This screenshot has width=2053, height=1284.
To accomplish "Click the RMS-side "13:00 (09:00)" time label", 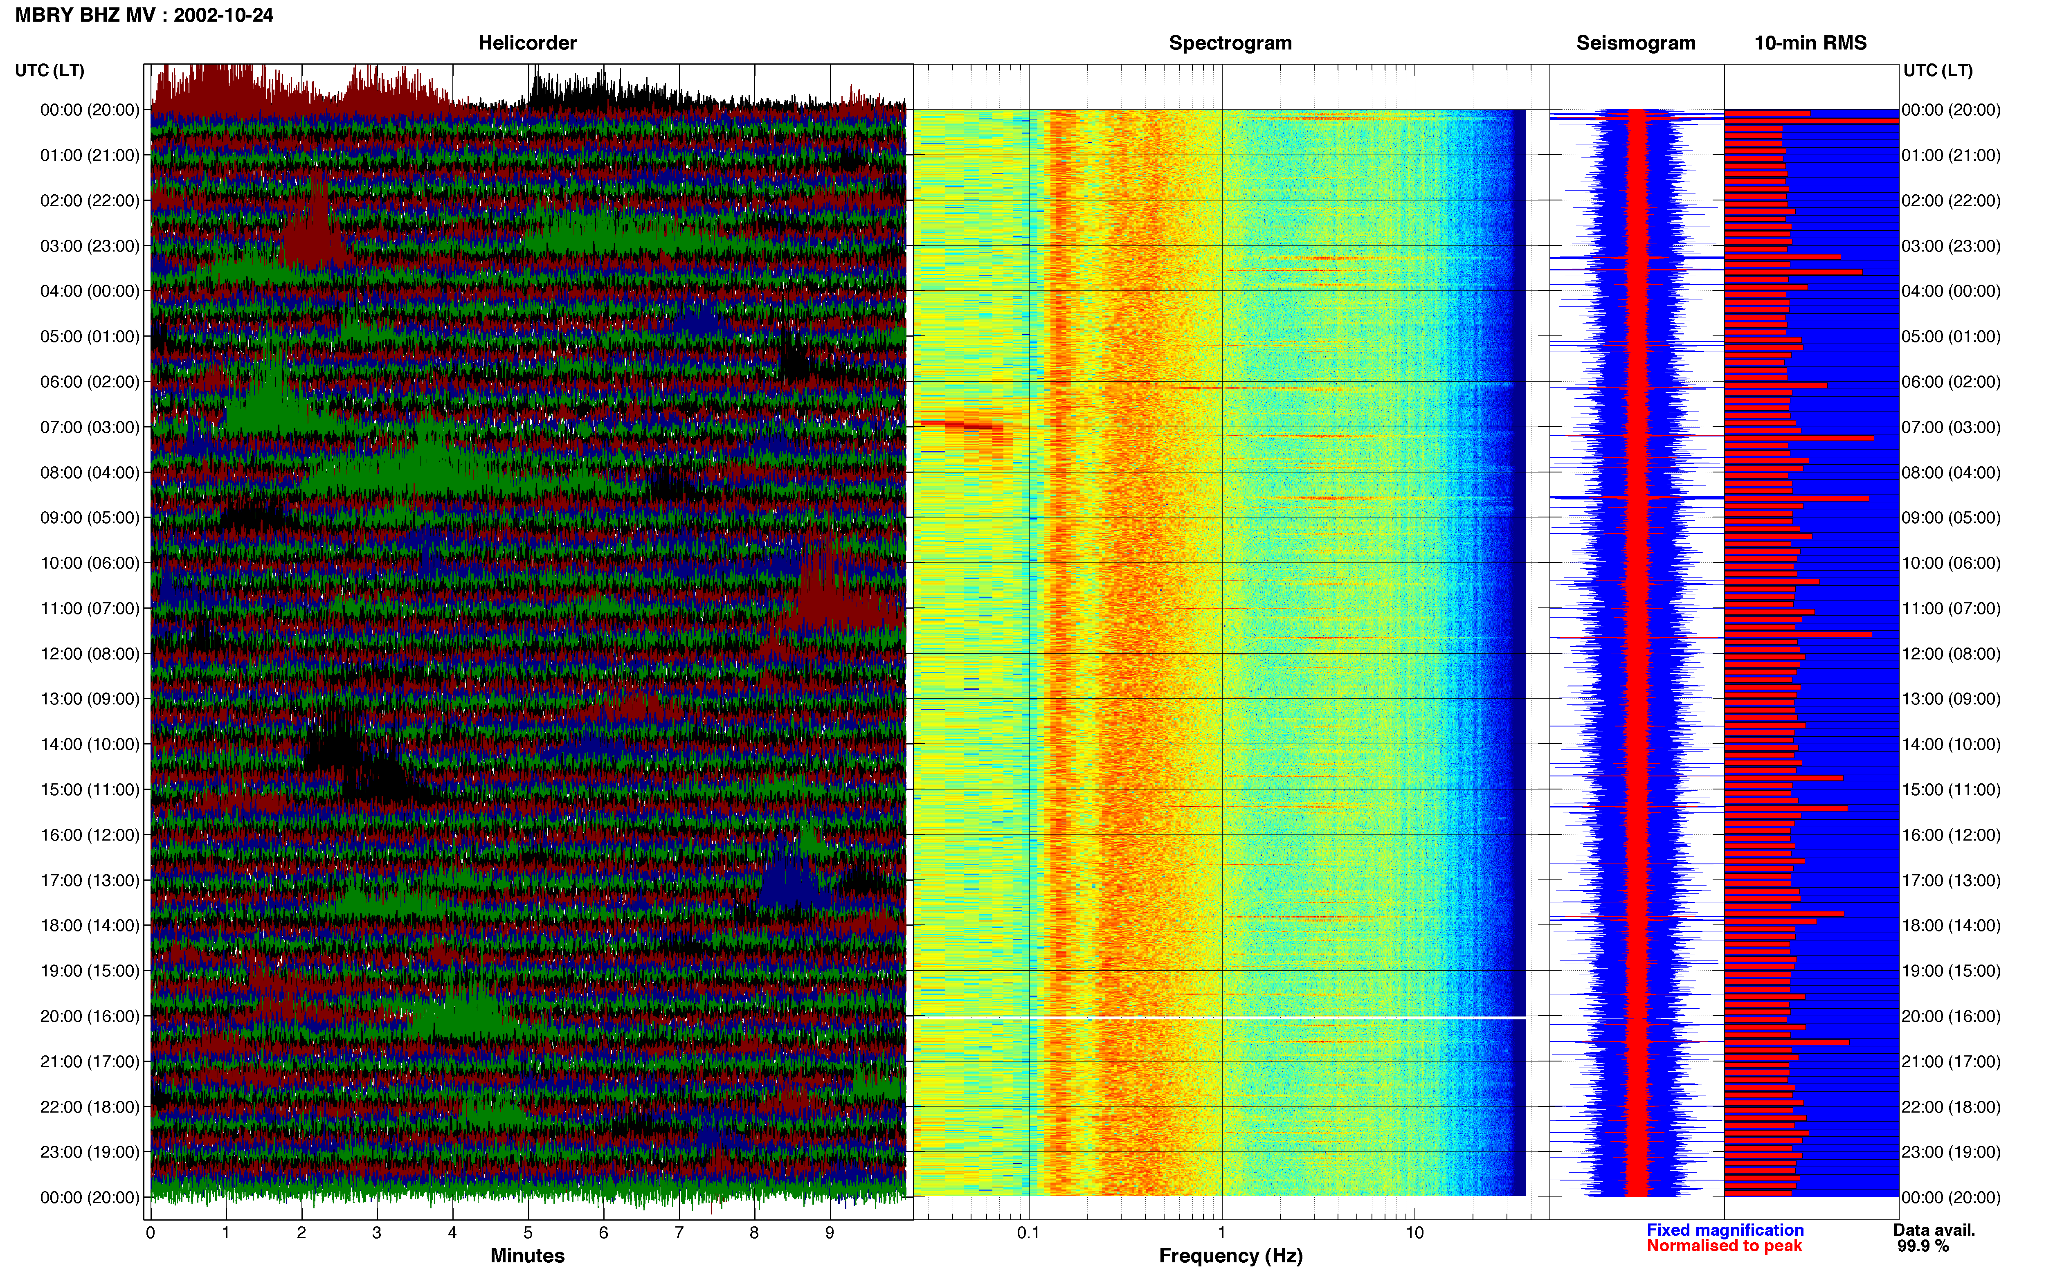I will point(1951,699).
